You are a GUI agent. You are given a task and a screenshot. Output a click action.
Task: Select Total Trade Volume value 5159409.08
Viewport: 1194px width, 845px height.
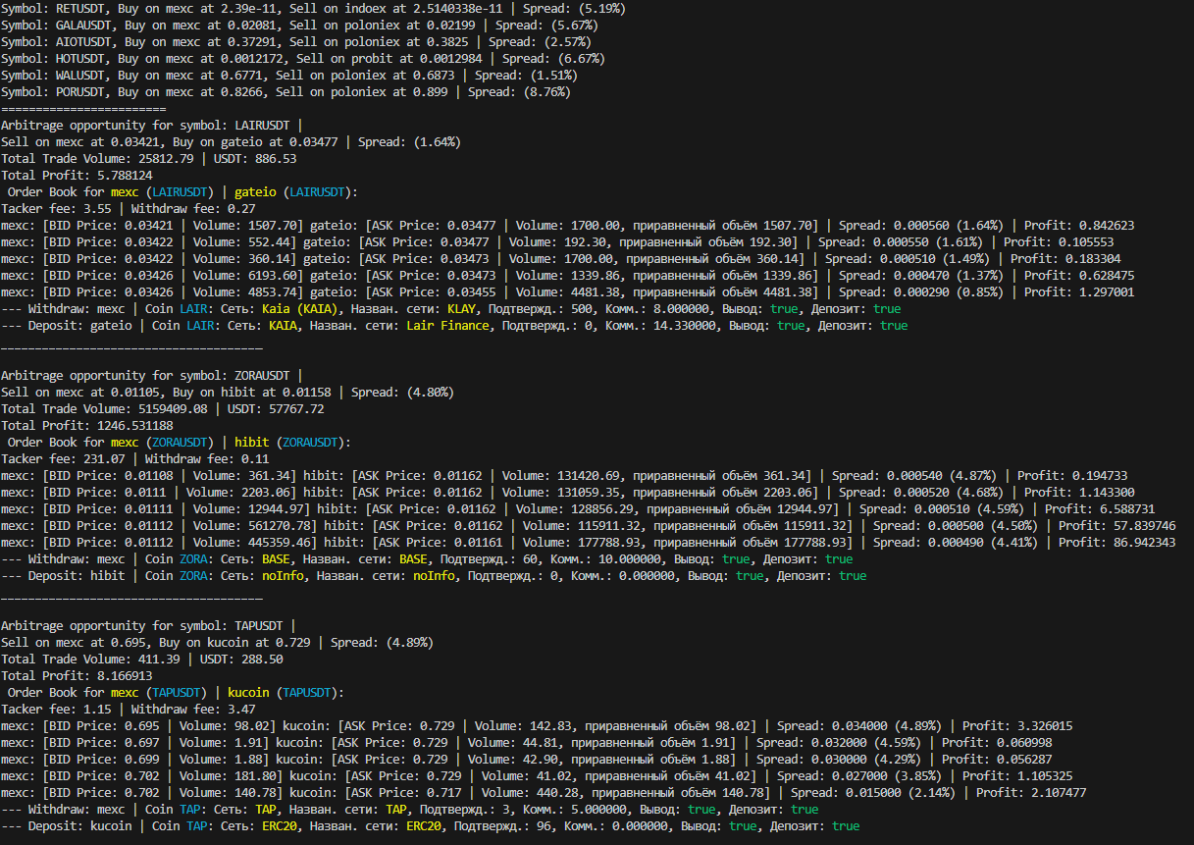coord(174,408)
